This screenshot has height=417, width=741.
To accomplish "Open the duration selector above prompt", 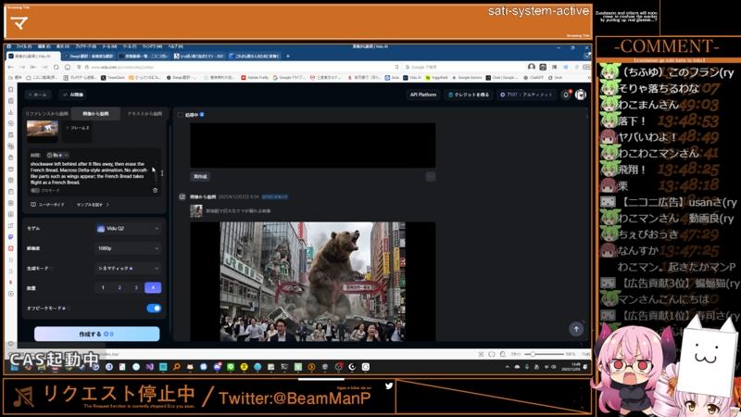I will point(57,155).
